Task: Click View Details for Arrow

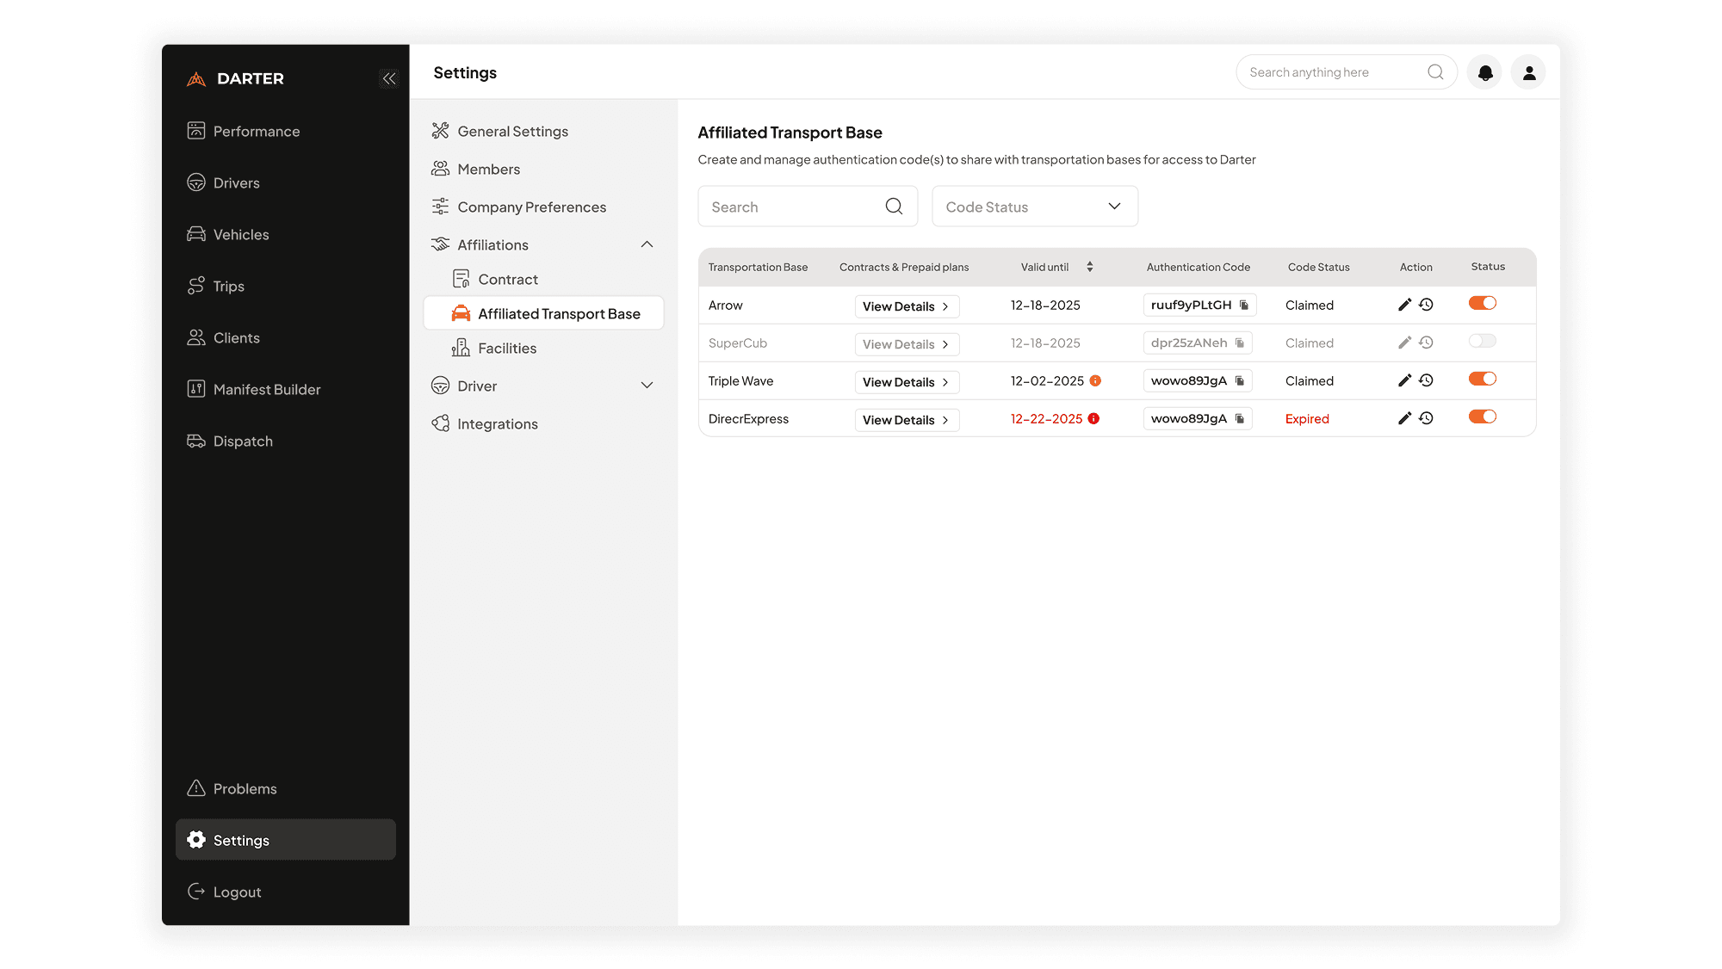Action: click(906, 306)
